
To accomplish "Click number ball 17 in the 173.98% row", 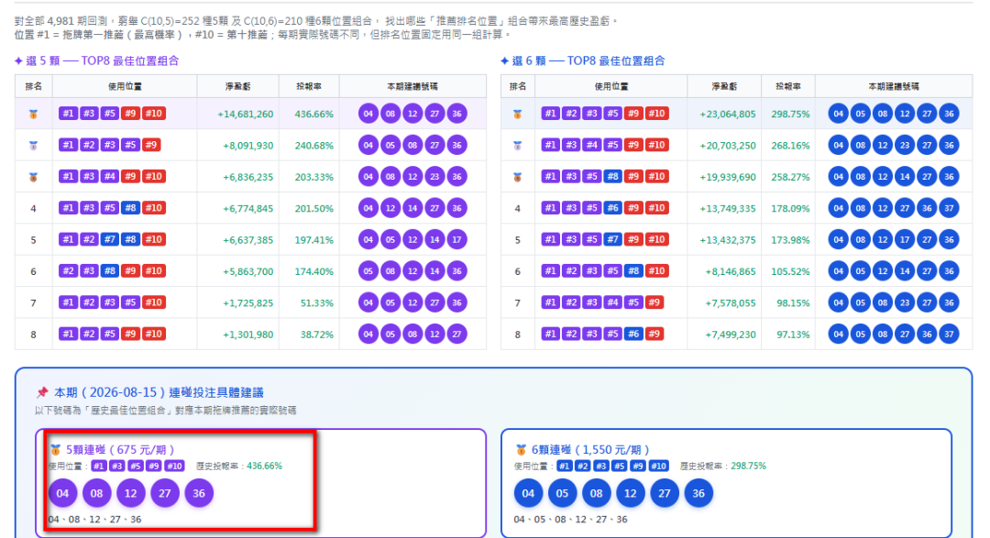I will coord(905,240).
